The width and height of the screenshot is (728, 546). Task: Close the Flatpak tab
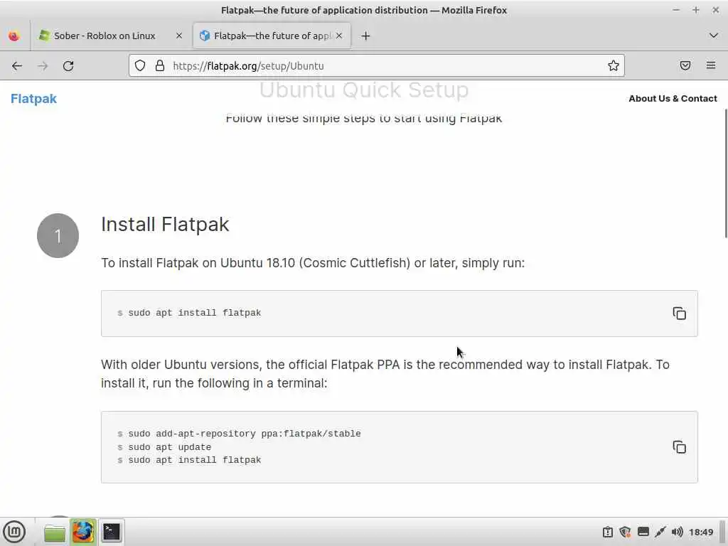point(339,36)
